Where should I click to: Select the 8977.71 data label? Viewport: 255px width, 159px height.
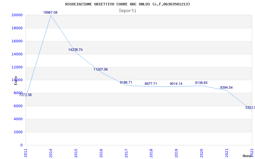pos(151,84)
